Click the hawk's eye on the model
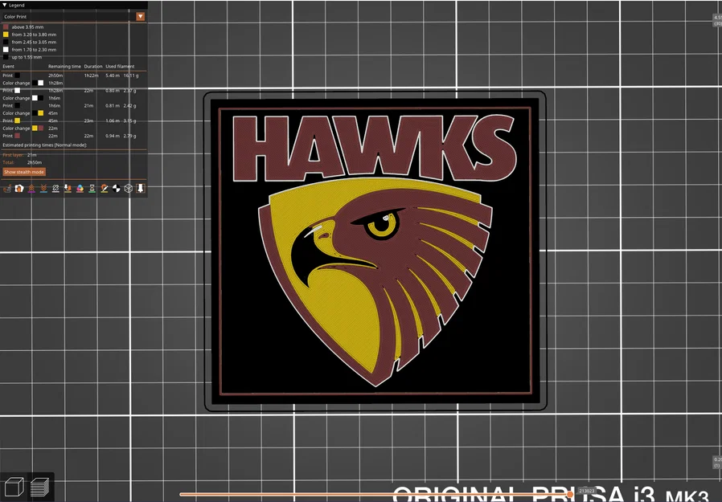 (x=383, y=225)
